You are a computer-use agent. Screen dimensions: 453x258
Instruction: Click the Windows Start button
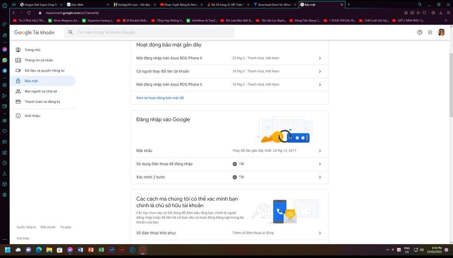coord(8,250)
